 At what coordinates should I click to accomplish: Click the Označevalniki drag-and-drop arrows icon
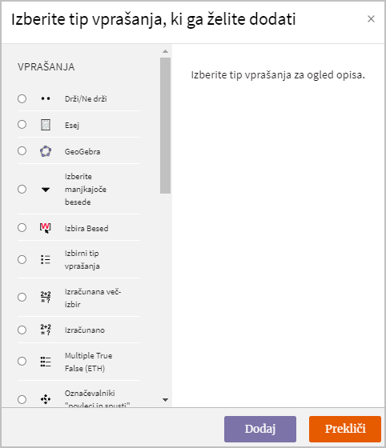[46, 399]
